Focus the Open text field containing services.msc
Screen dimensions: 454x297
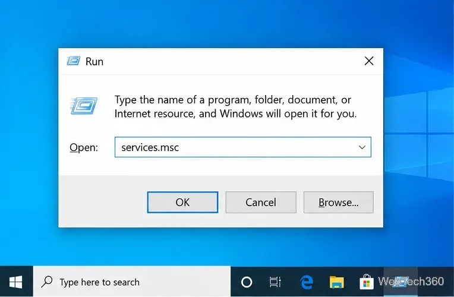pyautogui.click(x=242, y=147)
